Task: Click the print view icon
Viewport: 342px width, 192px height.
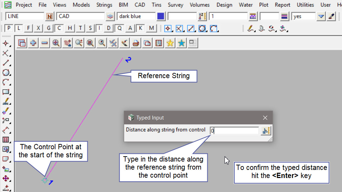Action: [x=136, y=43]
